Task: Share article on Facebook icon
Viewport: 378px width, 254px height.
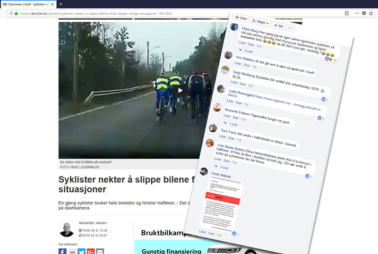Action: click(62, 251)
